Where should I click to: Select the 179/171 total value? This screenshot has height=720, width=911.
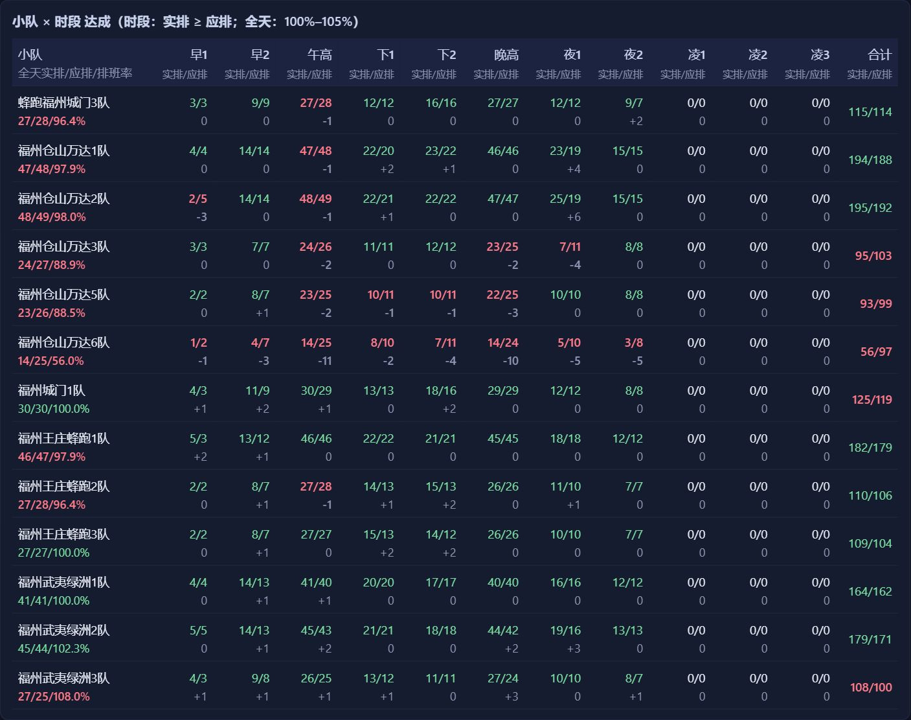(870, 640)
